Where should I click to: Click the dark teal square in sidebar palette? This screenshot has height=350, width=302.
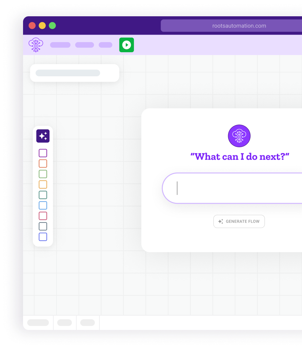tap(43, 195)
